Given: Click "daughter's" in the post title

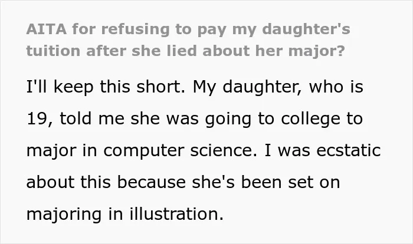Looking at the screenshot, I should click(306, 29).
